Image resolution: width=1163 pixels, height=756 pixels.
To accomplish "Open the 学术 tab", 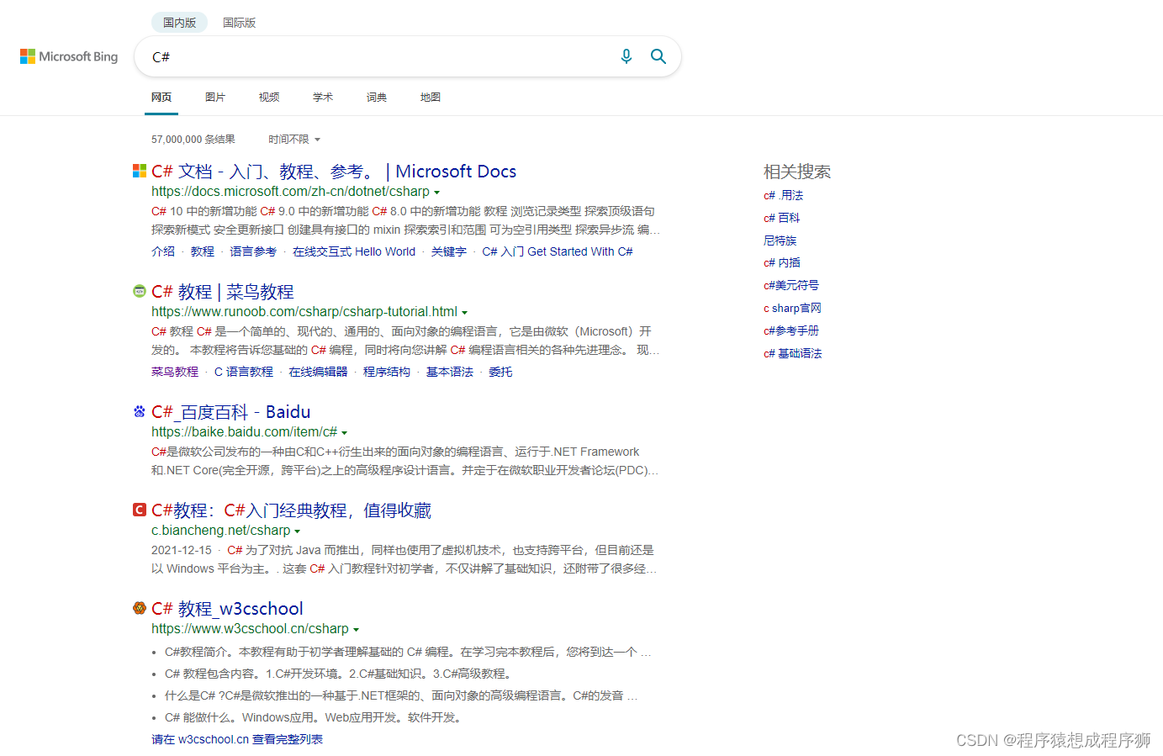I will point(323,98).
